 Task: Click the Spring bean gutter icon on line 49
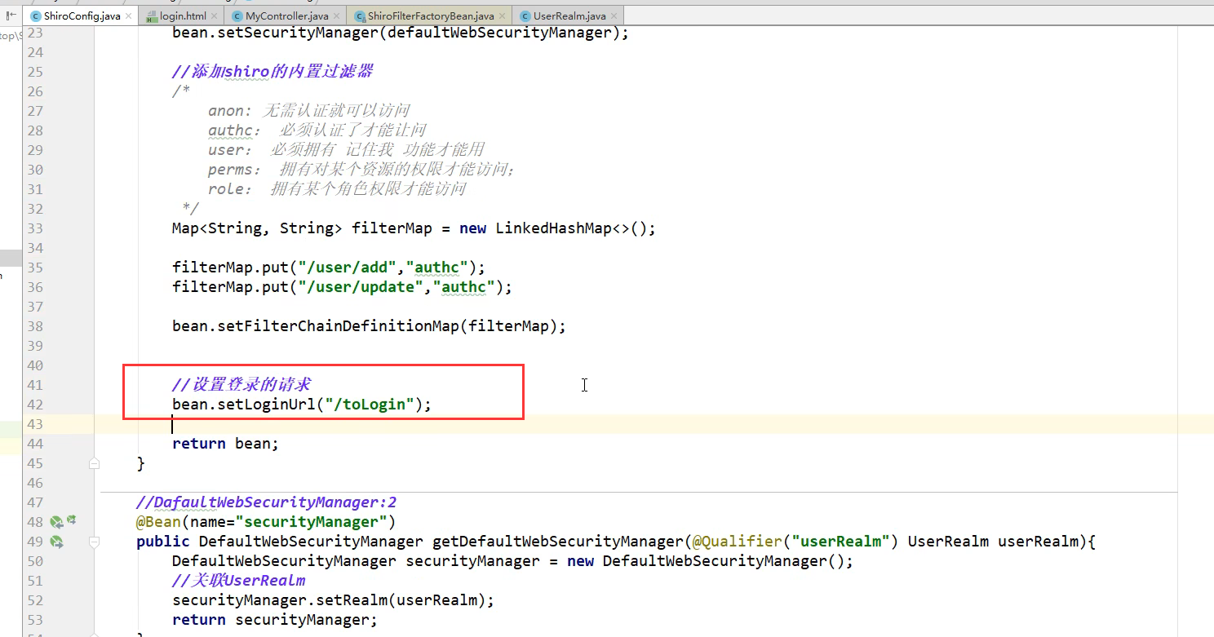click(56, 542)
